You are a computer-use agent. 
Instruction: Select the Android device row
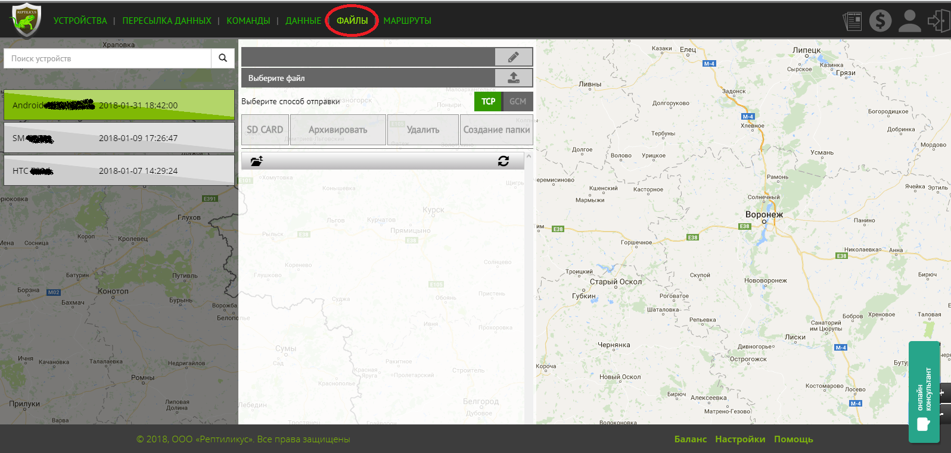[x=119, y=105]
